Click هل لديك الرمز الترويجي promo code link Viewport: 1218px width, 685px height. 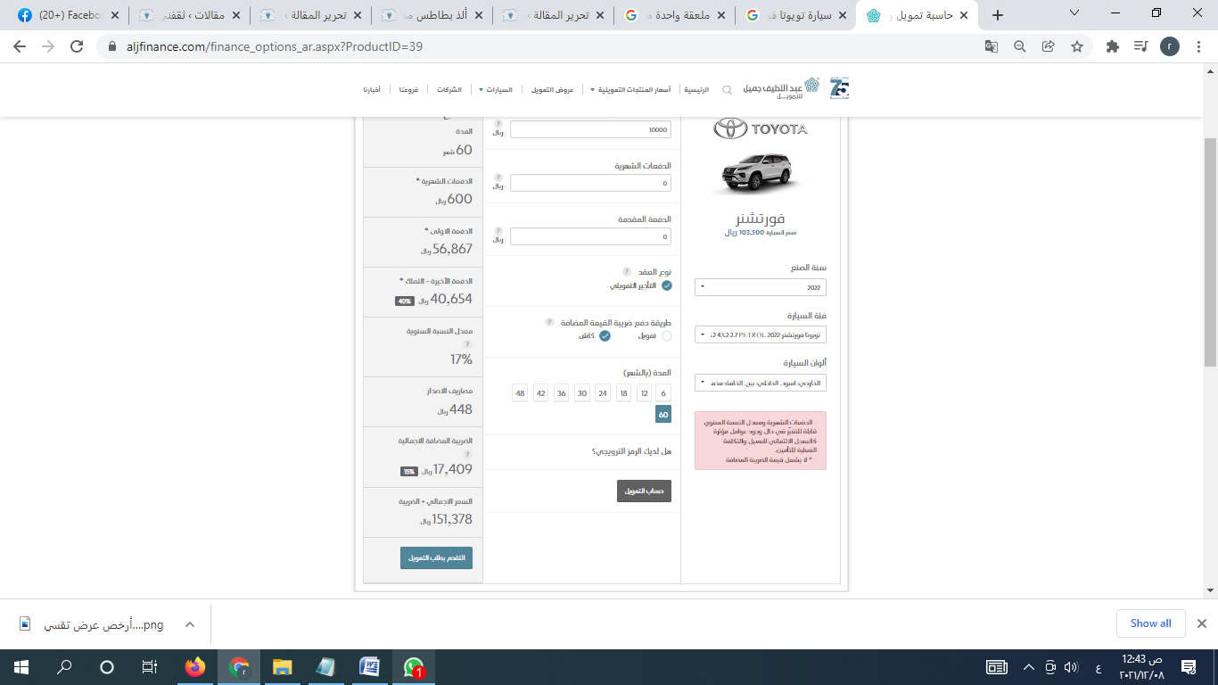point(631,451)
